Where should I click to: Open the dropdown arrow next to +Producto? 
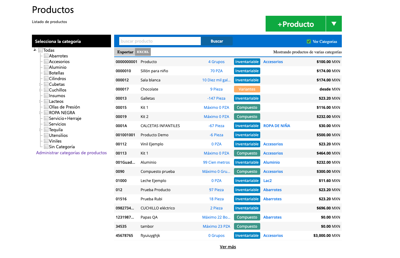point(334,24)
